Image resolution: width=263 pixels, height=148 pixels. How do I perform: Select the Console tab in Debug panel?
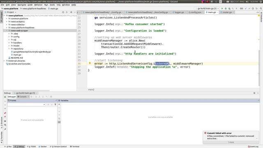23,97
